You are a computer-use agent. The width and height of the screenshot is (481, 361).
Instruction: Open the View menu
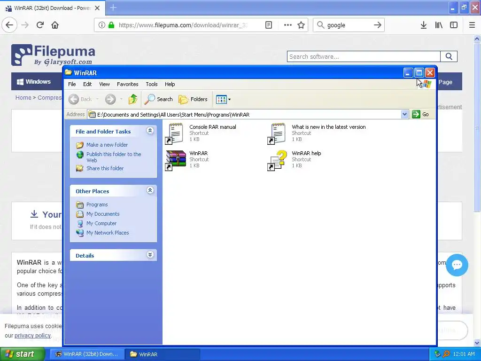[x=104, y=84]
